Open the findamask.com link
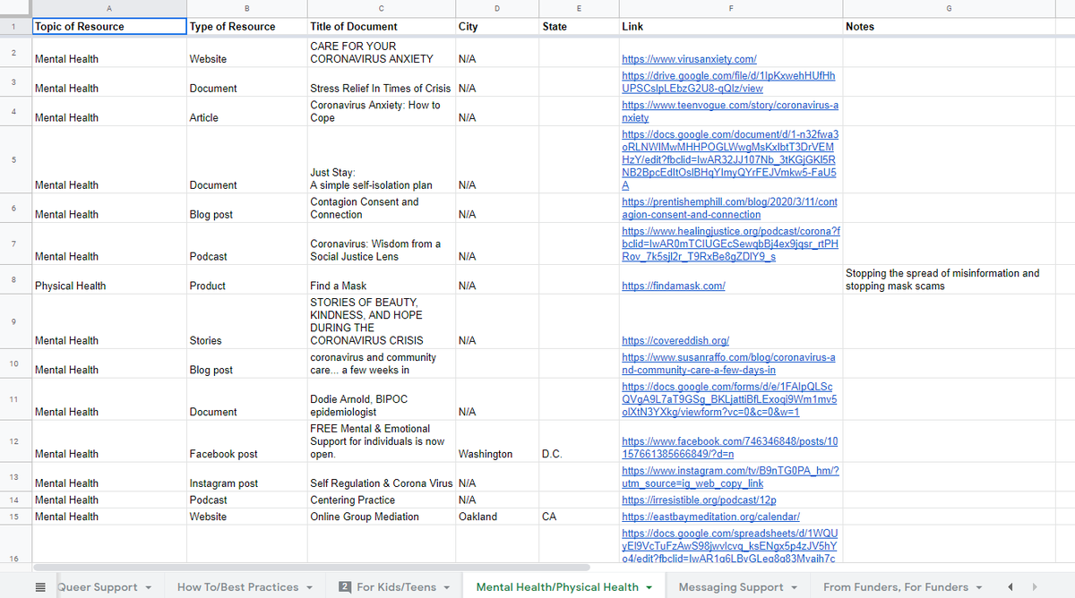 (x=673, y=286)
